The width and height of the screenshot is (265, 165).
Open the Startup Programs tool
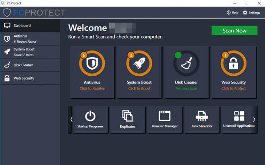pyautogui.click(x=90, y=119)
